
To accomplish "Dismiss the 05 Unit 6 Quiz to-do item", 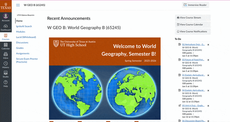I will point(208,106).
